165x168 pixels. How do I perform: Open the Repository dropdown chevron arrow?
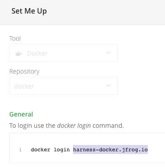(108, 85)
